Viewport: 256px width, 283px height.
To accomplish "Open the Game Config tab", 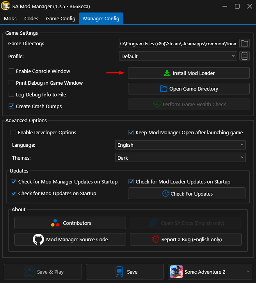I will 60,19.
